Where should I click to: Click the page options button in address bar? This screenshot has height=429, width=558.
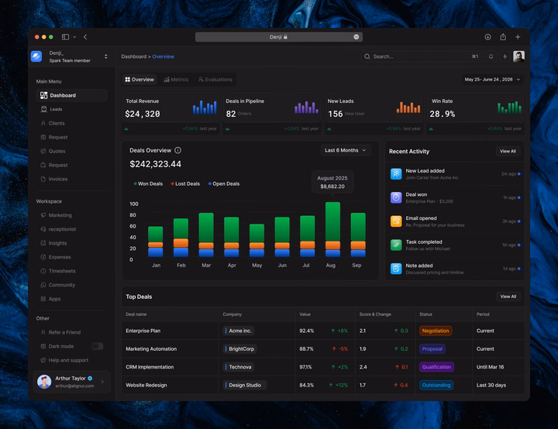pyautogui.click(x=356, y=37)
